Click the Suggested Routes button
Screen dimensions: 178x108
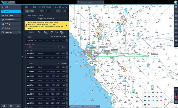(x=46, y=19)
